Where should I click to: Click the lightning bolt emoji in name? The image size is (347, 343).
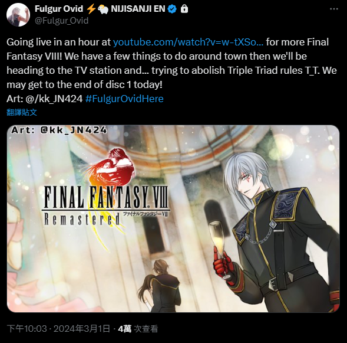pyautogui.click(x=91, y=9)
